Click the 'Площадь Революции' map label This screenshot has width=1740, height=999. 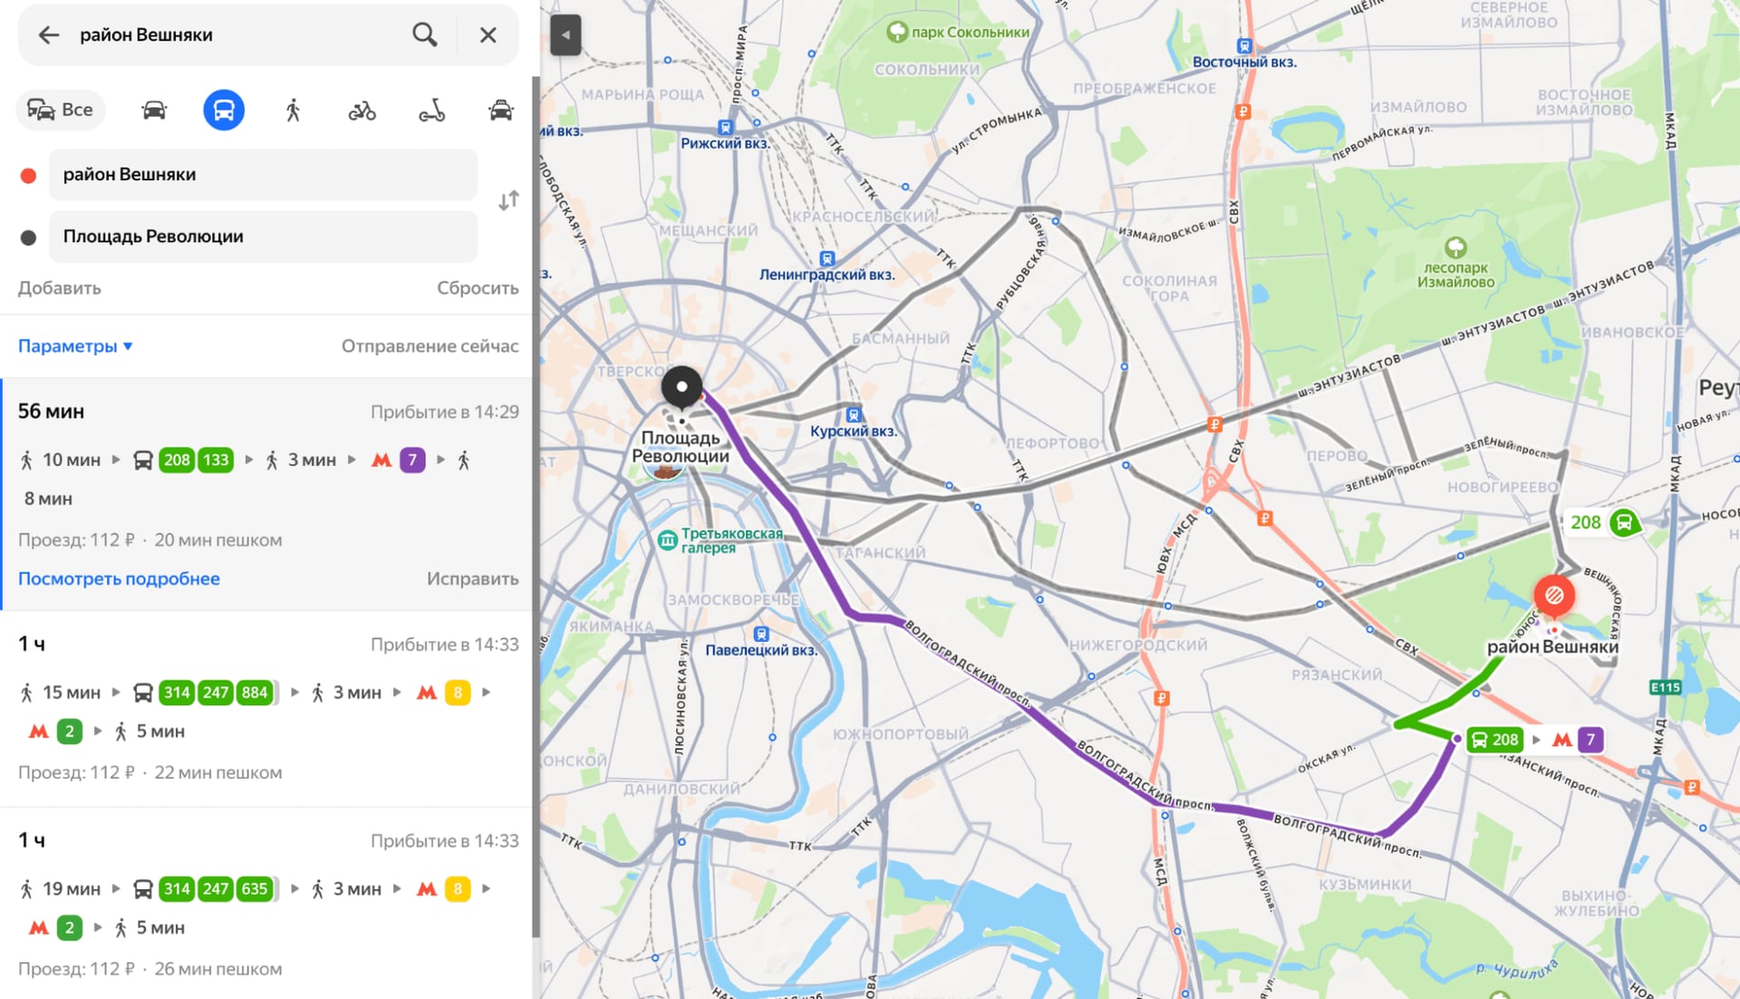pos(681,447)
